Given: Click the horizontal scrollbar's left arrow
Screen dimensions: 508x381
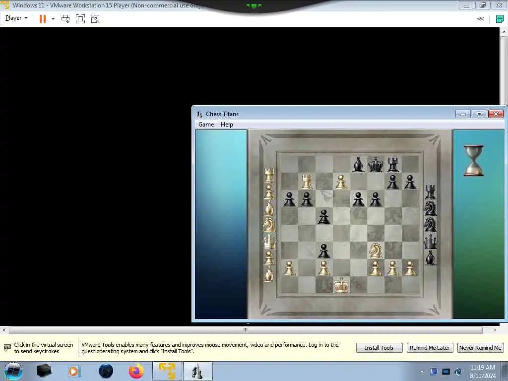Looking at the screenshot, I should pos(4,330).
